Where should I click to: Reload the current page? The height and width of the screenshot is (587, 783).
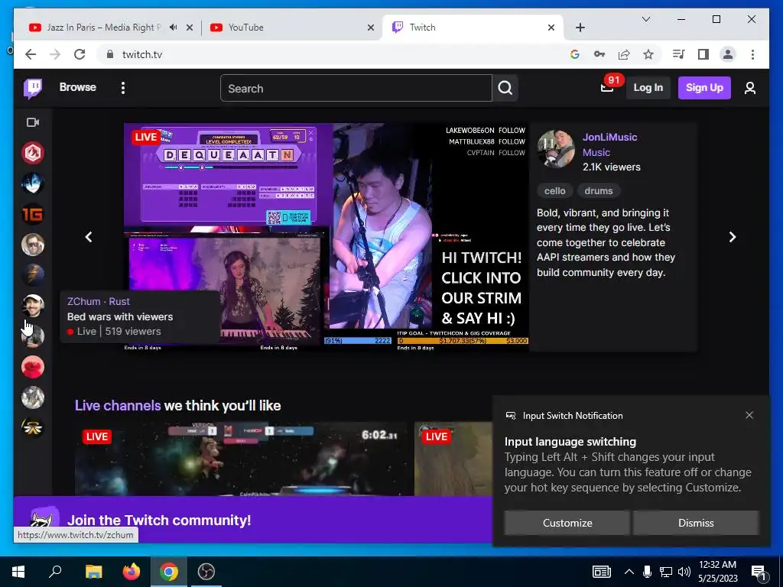(x=80, y=54)
